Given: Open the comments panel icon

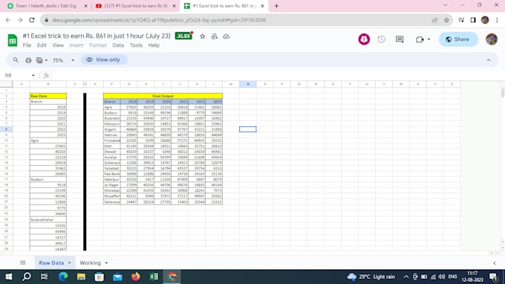Looking at the screenshot, I should pos(400,39).
